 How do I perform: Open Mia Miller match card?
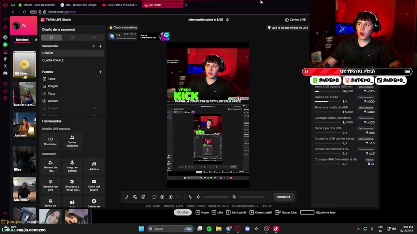tap(24, 189)
